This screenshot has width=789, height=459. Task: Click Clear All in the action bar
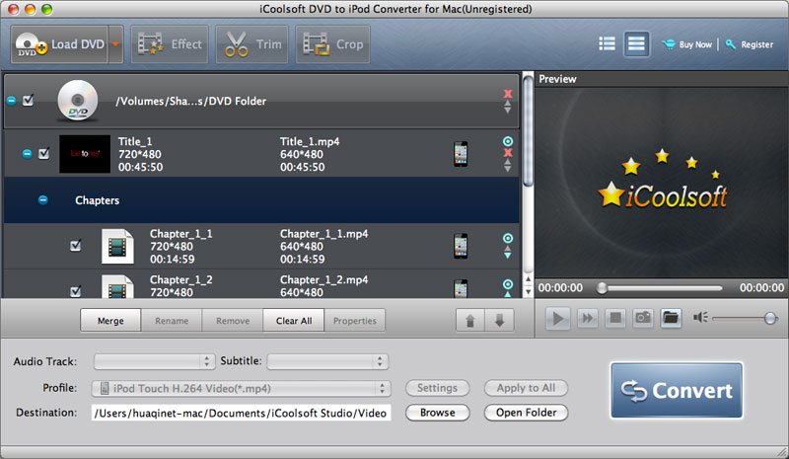tap(293, 321)
